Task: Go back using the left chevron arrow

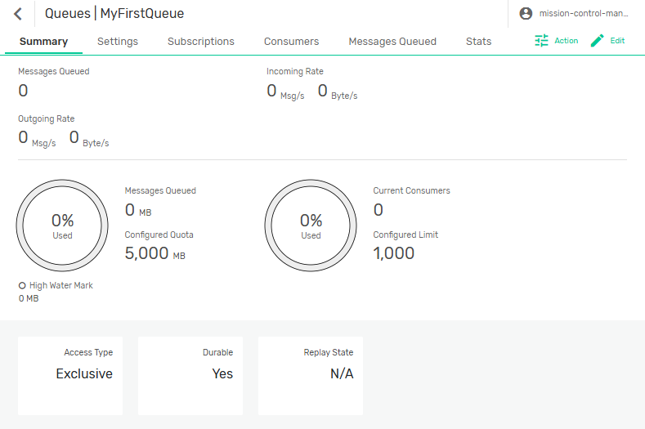Action: tap(18, 14)
